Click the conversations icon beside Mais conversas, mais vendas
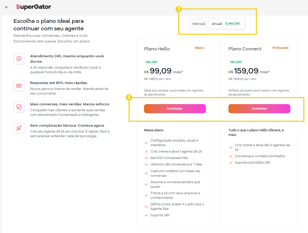Viewport: 308px width, 233px height. pyautogui.click(x=19, y=107)
